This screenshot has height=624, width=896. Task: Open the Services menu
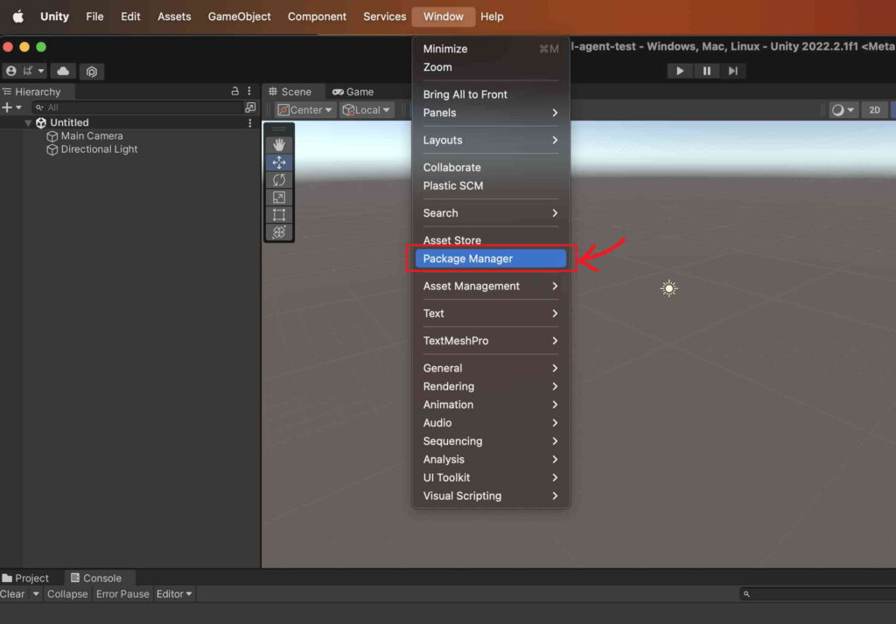click(385, 17)
